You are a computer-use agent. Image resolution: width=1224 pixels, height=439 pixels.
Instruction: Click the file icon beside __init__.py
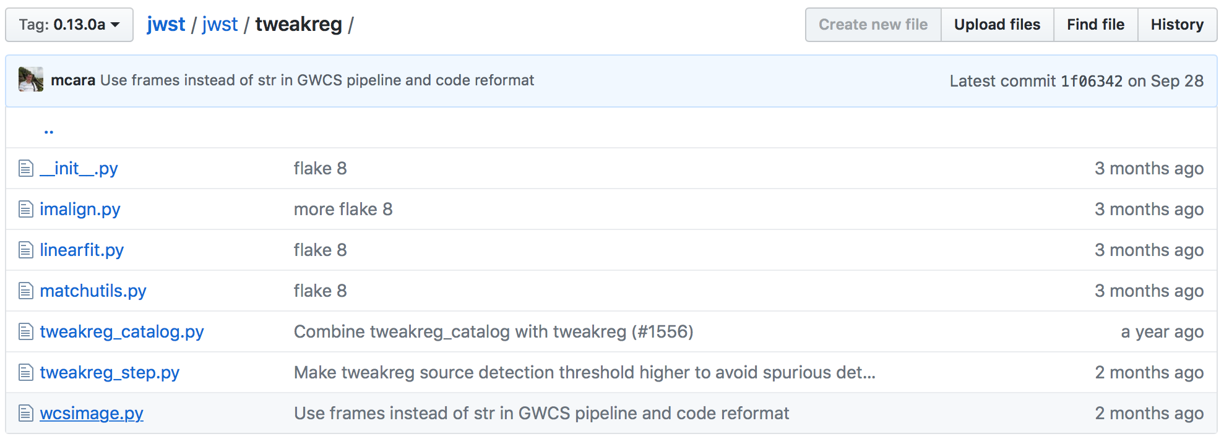point(25,168)
